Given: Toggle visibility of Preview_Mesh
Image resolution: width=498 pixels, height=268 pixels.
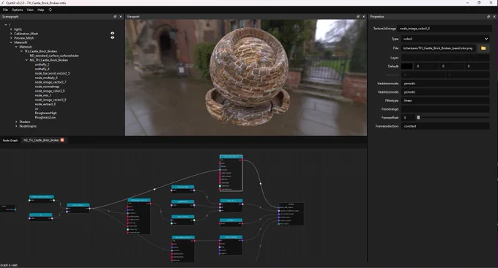Looking at the screenshot, I should (113, 37).
